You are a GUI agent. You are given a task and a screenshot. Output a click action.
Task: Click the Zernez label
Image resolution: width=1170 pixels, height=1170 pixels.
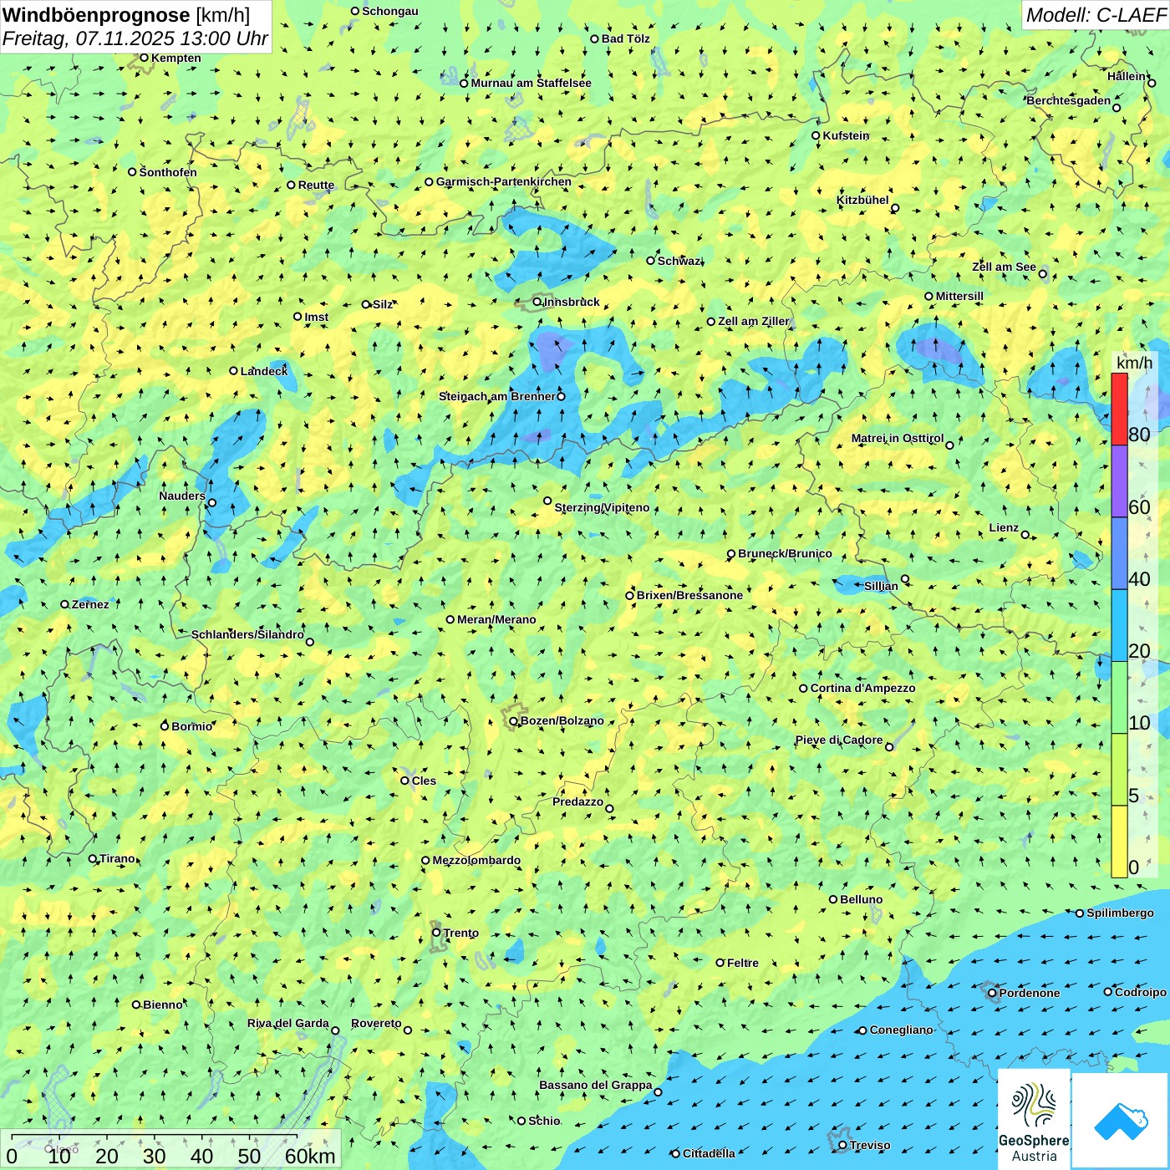click(x=90, y=604)
